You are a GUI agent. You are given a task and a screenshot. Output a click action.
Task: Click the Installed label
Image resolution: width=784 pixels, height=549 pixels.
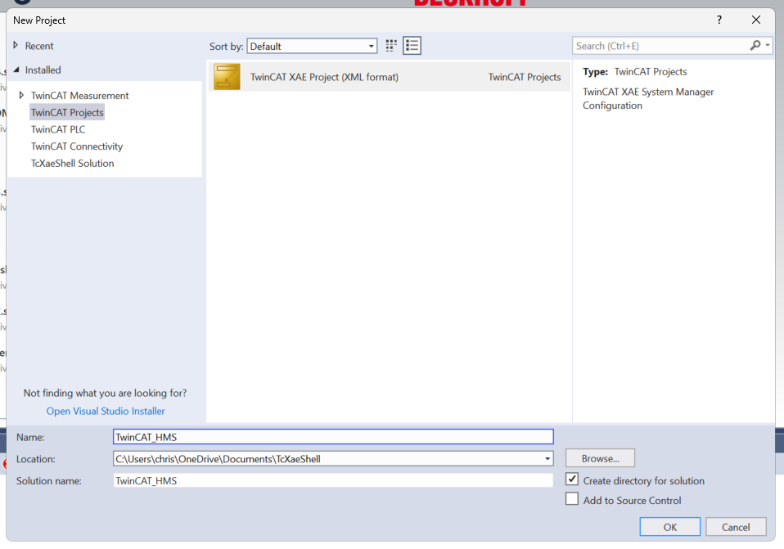[43, 70]
